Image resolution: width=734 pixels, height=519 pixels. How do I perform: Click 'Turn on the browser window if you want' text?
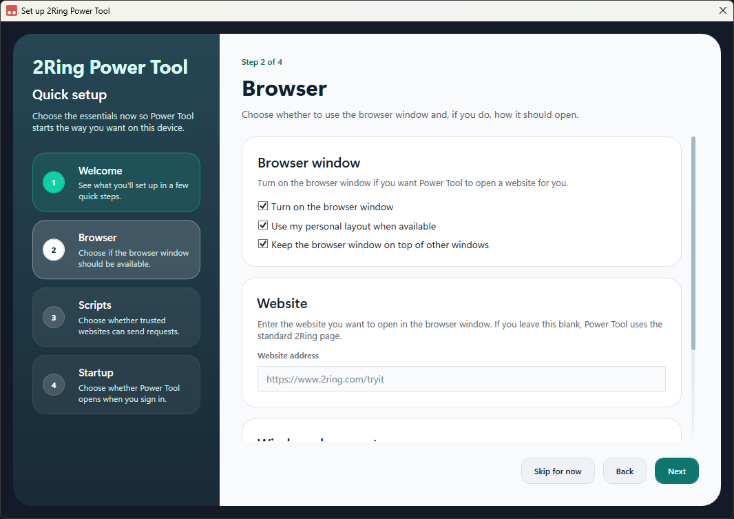tap(413, 183)
